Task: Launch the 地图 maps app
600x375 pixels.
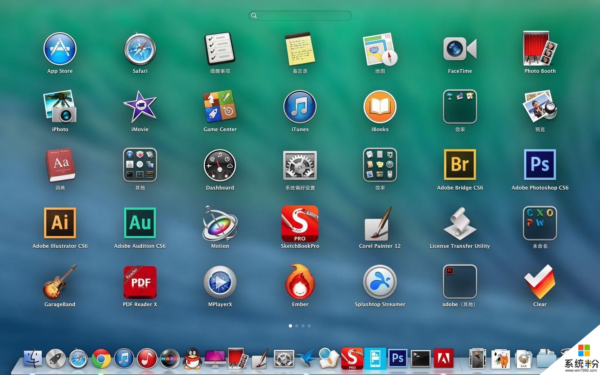Action: (380, 49)
